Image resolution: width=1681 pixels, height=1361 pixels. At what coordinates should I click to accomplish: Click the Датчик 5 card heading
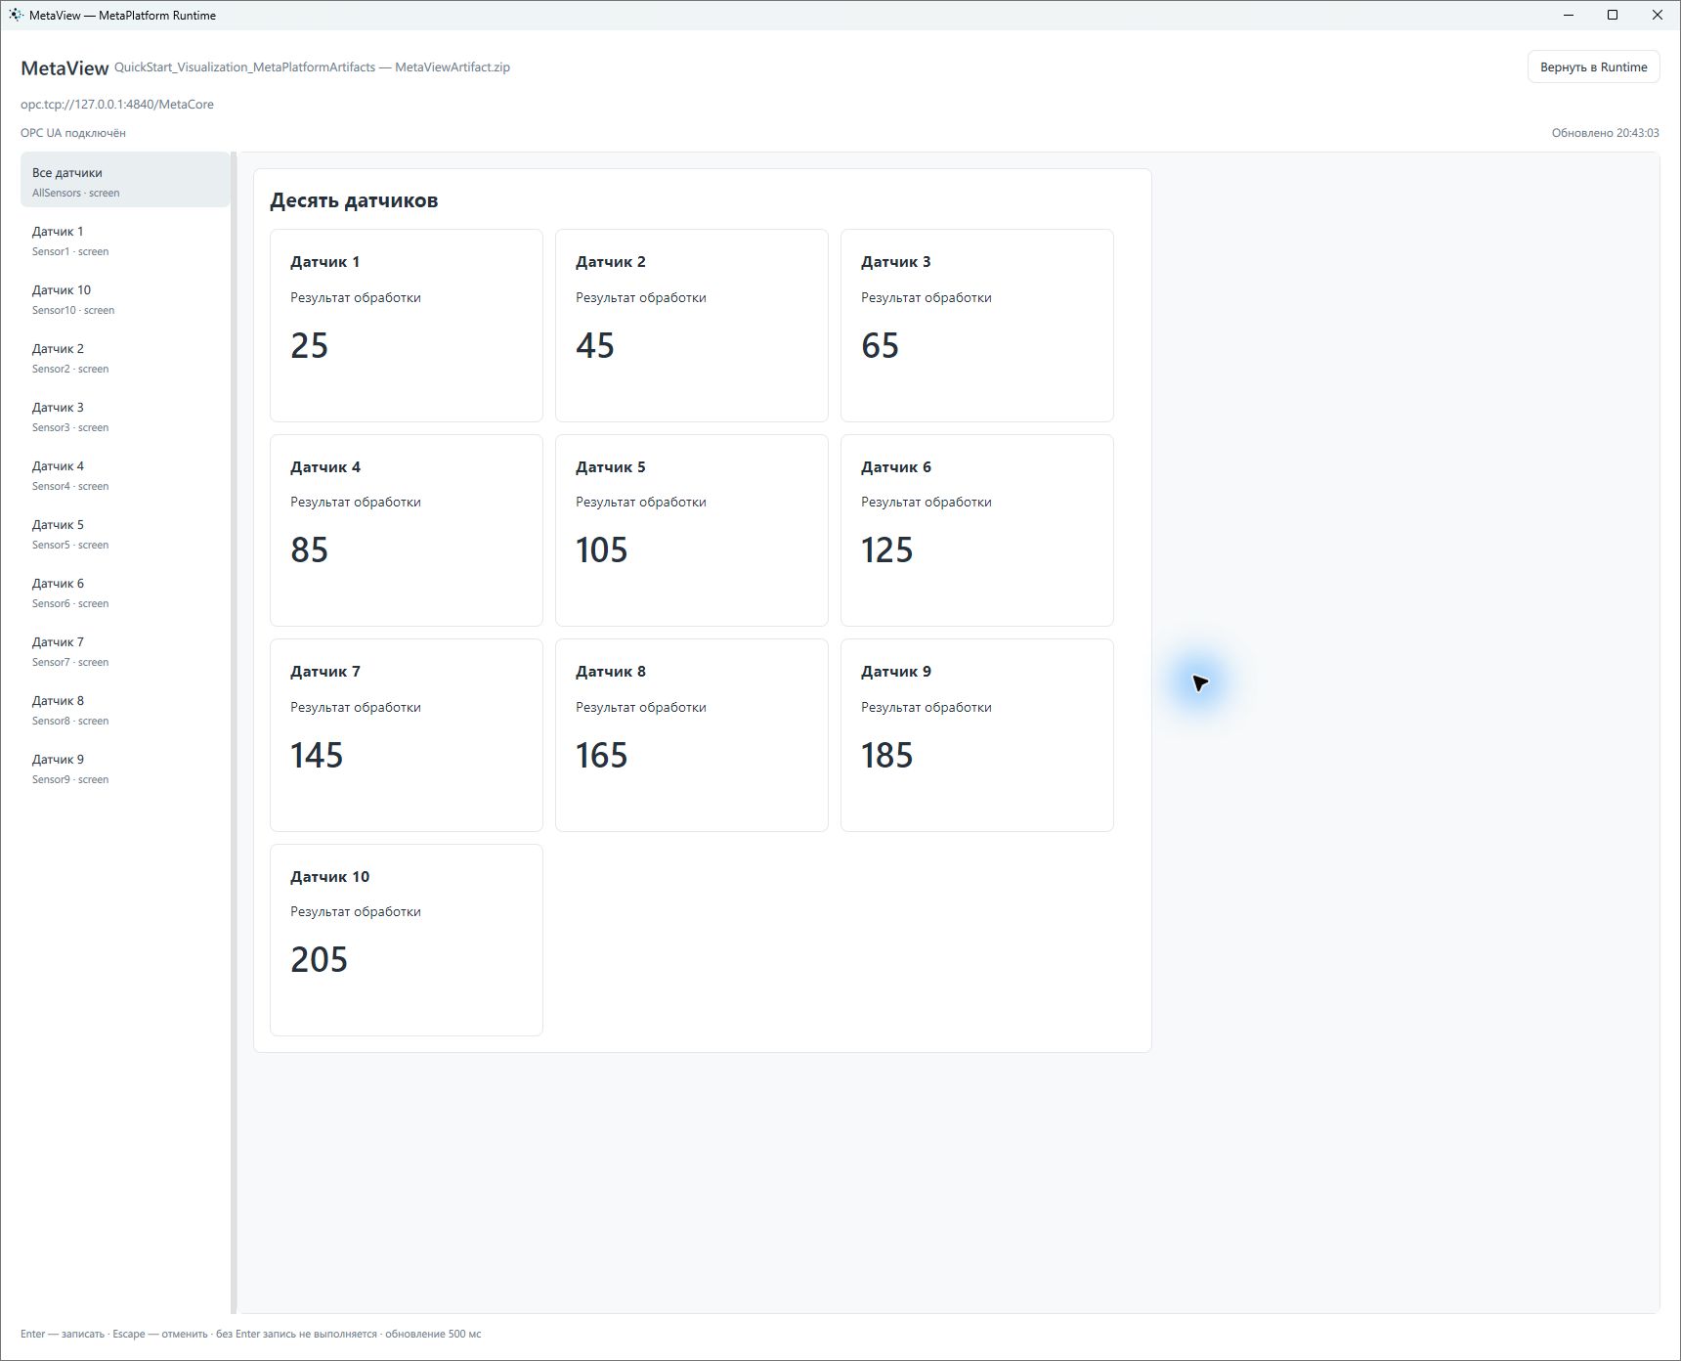(611, 467)
